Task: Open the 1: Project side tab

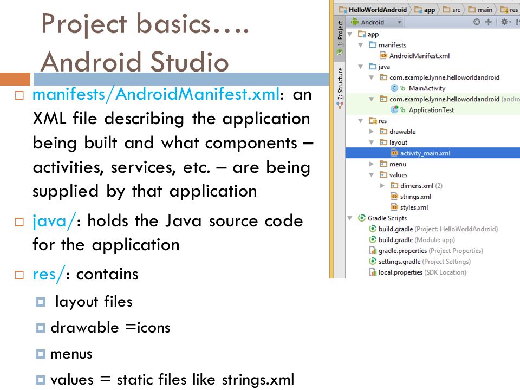Action: (340, 38)
